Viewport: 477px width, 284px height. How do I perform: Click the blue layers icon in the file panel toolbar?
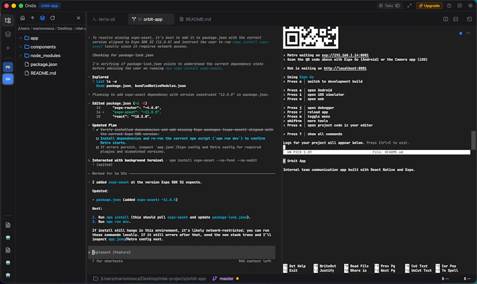[x=42, y=18]
